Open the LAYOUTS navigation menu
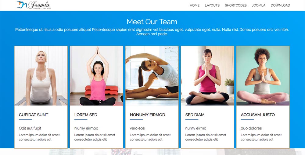 tap(212, 5)
